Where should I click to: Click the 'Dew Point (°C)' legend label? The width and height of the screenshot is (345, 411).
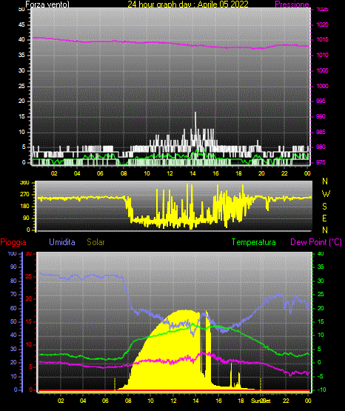click(x=316, y=242)
